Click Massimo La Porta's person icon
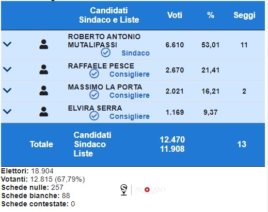Viewport: 268px width, 212px height. (44, 91)
